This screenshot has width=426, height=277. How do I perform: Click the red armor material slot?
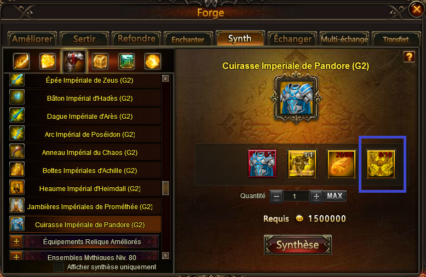coord(262,164)
